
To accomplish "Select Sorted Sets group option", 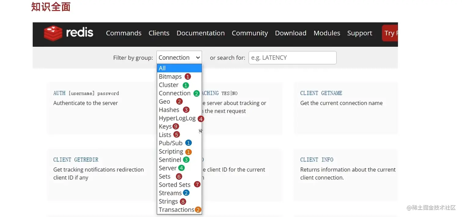I will coord(179,185).
